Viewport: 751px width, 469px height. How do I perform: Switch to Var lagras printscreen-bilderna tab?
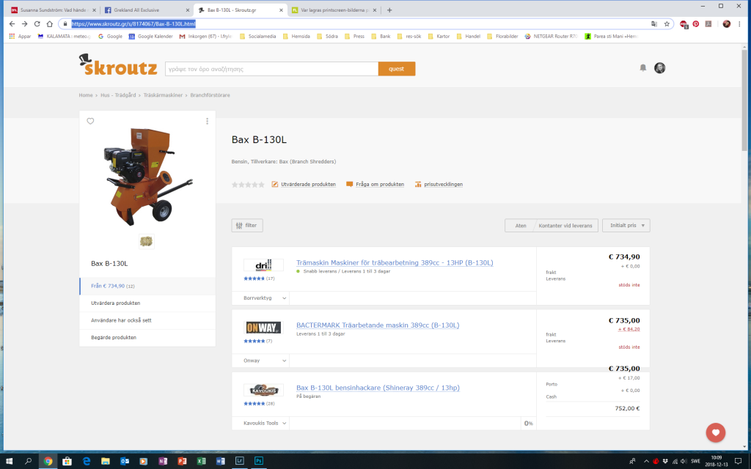coord(334,10)
